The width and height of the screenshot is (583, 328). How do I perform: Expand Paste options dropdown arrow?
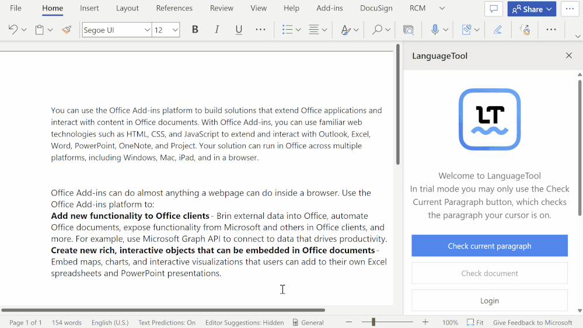pyautogui.click(x=50, y=30)
